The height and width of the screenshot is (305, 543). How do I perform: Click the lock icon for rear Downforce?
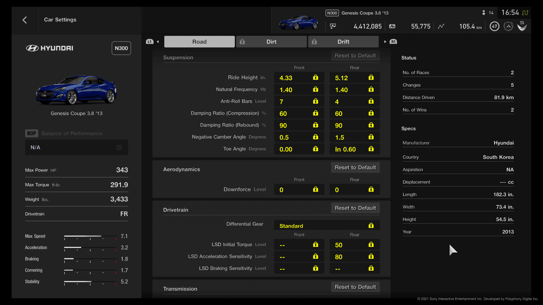click(371, 189)
